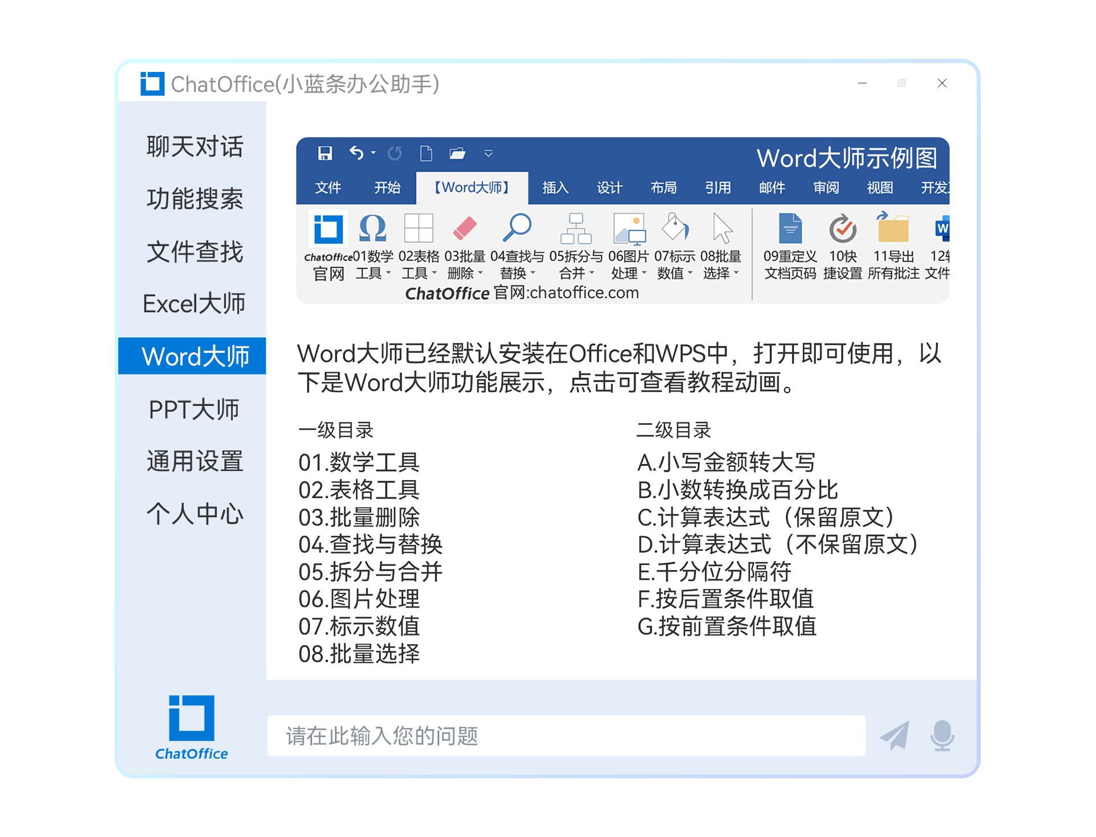Click the redo icon in Word toolbar

point(395,153)
